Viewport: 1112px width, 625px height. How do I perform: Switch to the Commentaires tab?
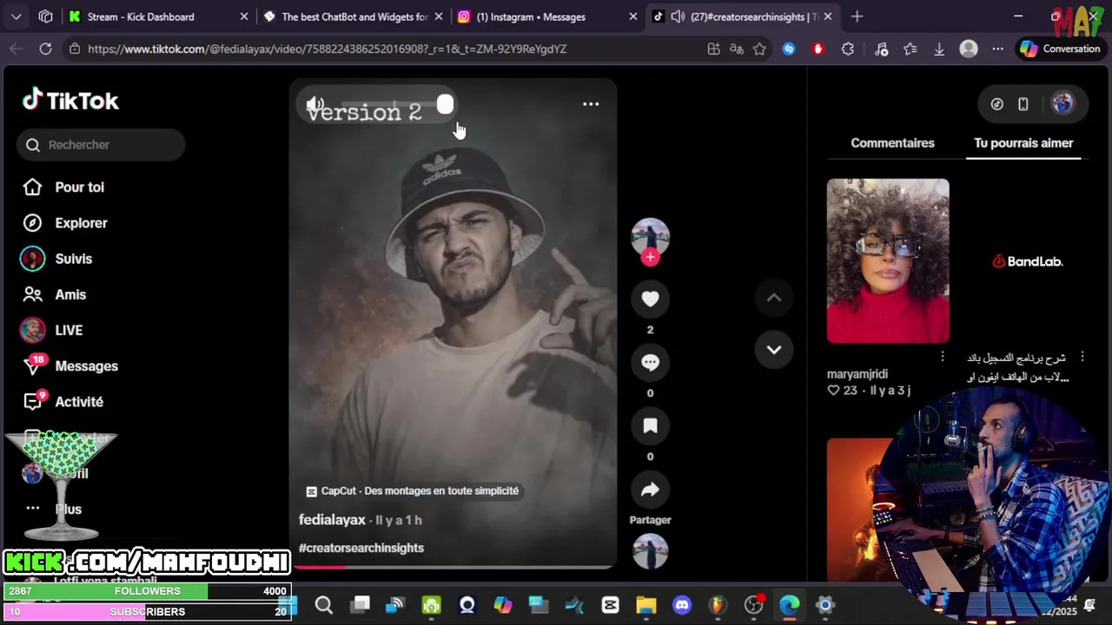point(892,143)
